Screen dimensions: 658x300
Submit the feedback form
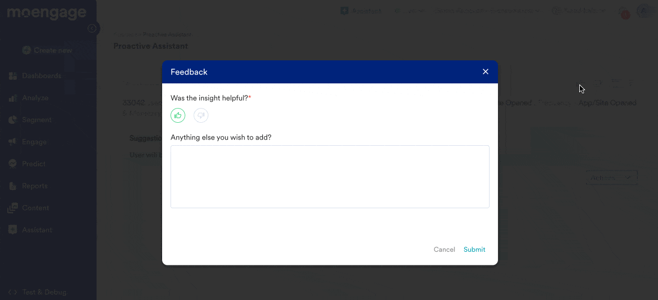[x=474, y=250]
